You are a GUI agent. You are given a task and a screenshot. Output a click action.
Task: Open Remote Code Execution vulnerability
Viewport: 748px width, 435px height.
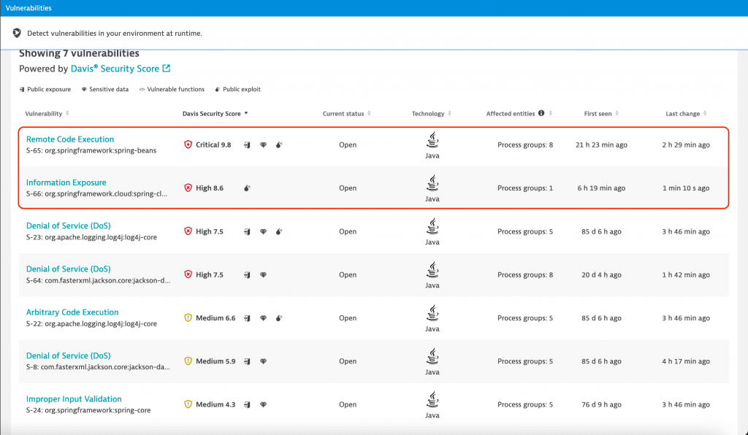69,139
